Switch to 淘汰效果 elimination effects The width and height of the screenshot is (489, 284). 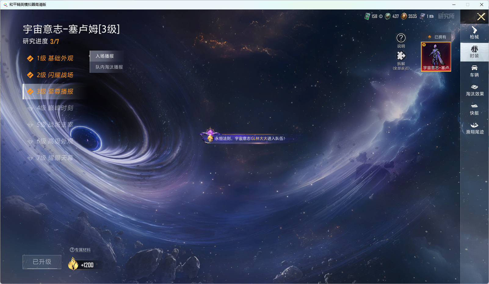pyautogui.click(x=474, y=90)
